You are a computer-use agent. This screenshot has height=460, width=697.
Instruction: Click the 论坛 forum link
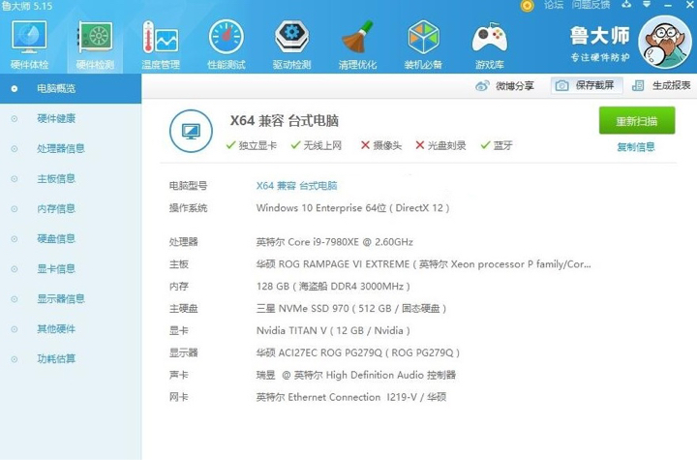point(554,5)
